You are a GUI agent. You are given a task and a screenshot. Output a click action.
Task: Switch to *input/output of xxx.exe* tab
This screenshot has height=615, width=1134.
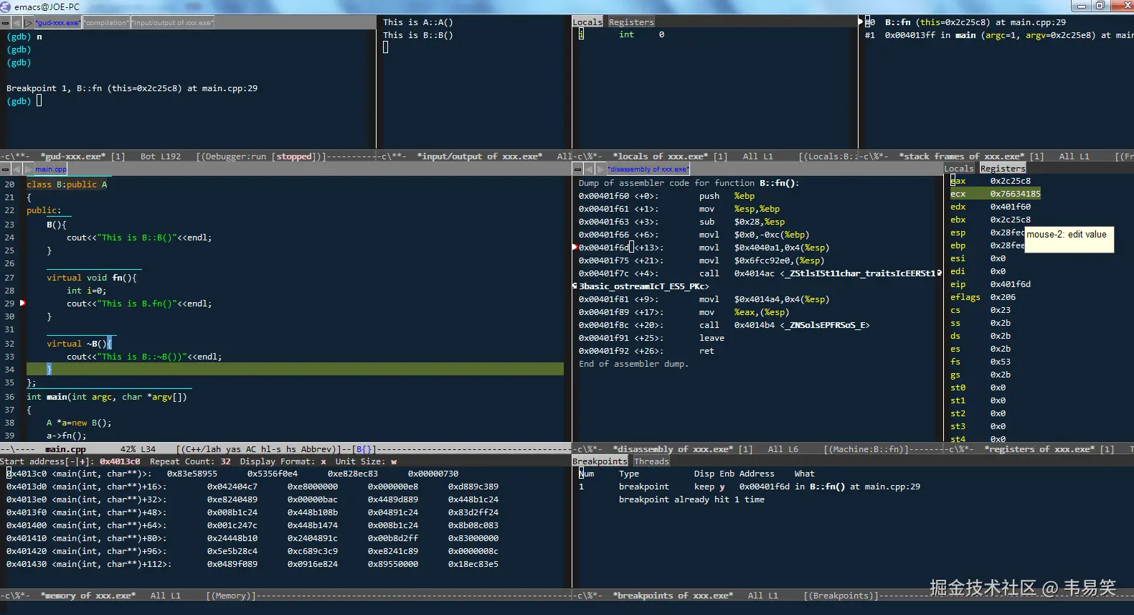(x=172, y=23)
